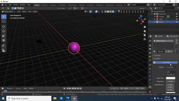
Task: Open the GGX distribution dropdown
Action: (172, 72)
